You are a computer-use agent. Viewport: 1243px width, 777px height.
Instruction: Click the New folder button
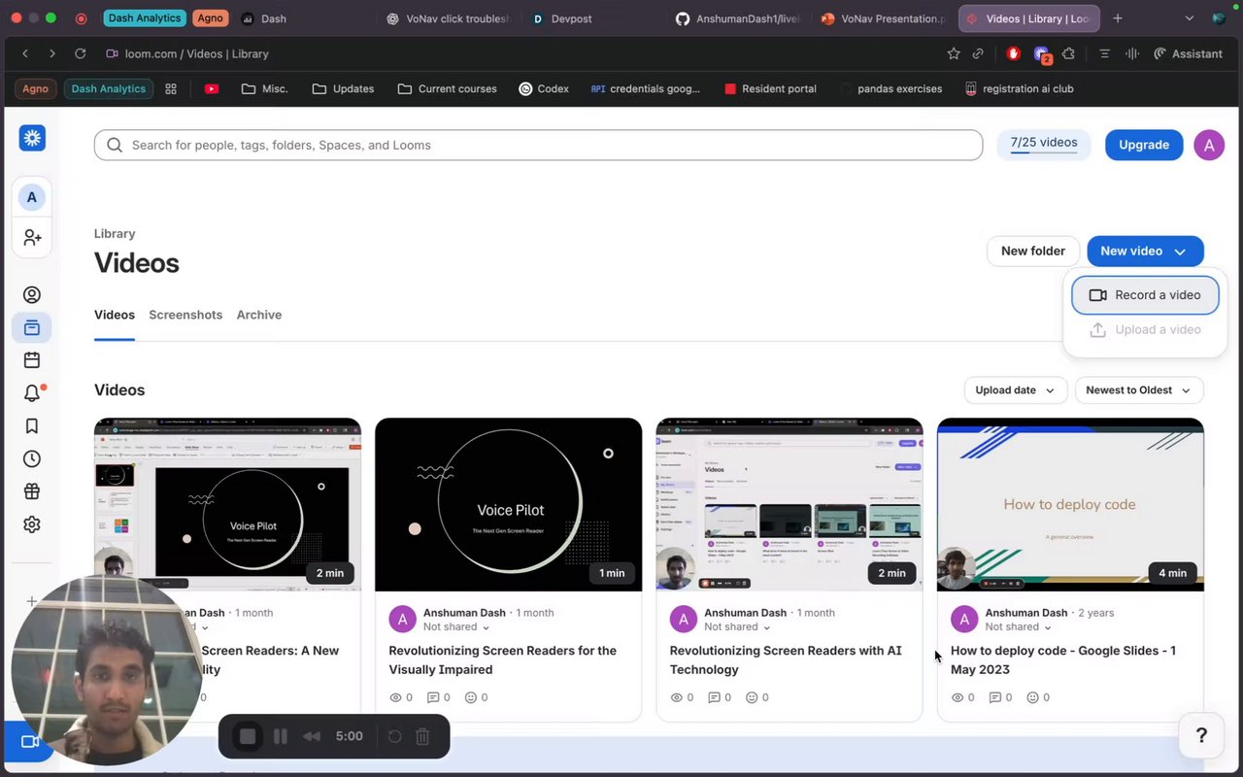[x=1033, y=251]
